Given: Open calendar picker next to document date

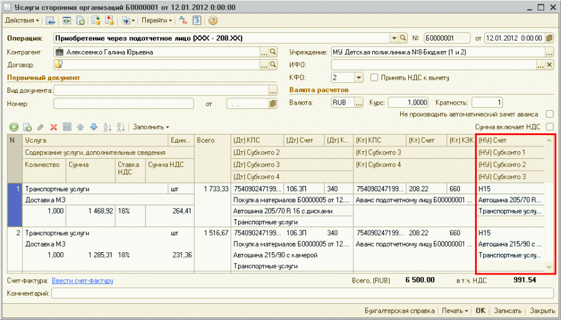Looking at the screenshot, I should click(x=549, y=38).
